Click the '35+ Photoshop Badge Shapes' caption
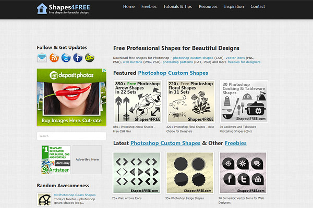The height and width of the screenshot is (208, 313). tap(185, 198)
